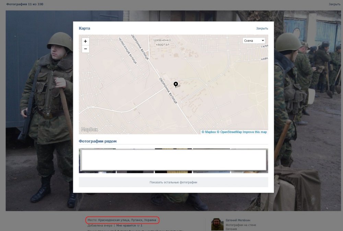Click the black location pin on map
343x231 pixels.
[x=176, y=85]
